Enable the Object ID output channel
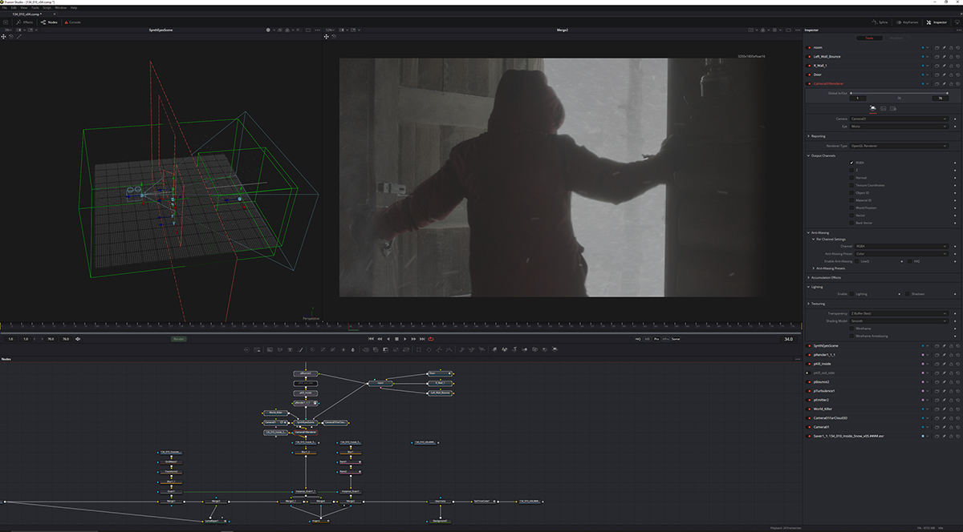This screenshot has height=532, width=963. [x=851, y=193]
